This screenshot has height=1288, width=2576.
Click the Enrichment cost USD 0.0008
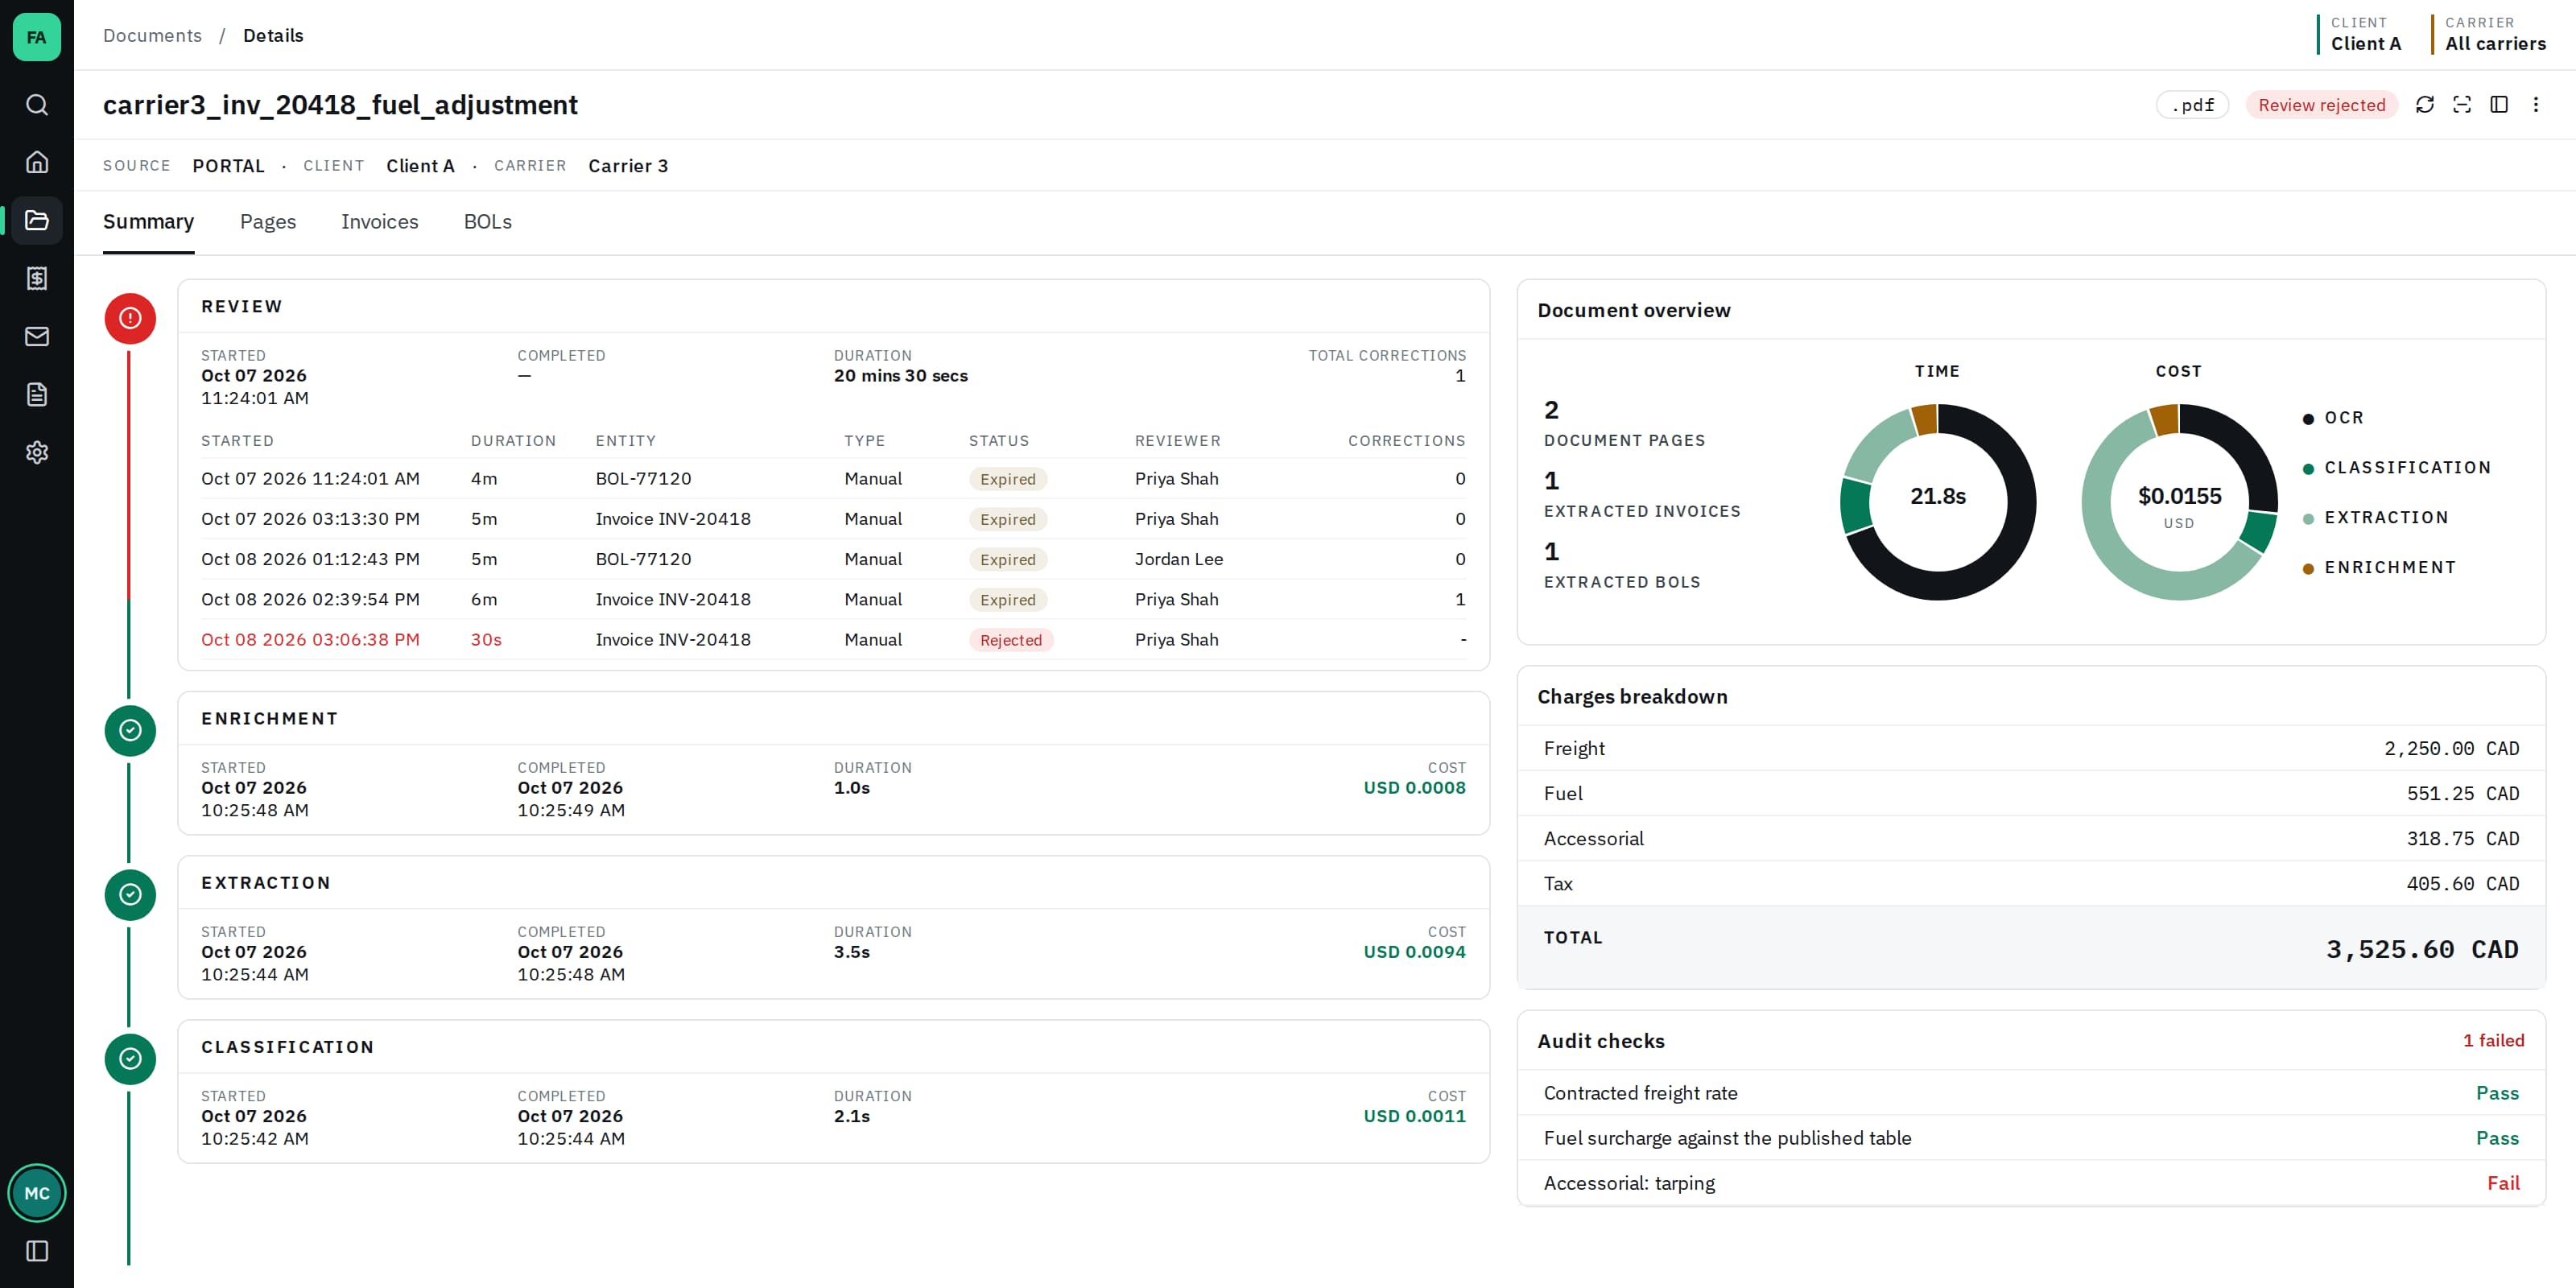point(1414,787)
